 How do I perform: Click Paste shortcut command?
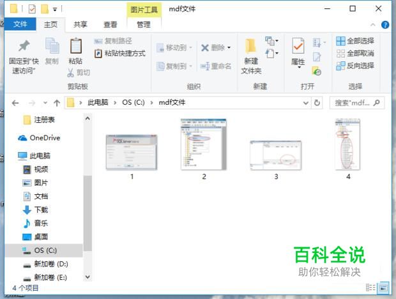(120, 53)
